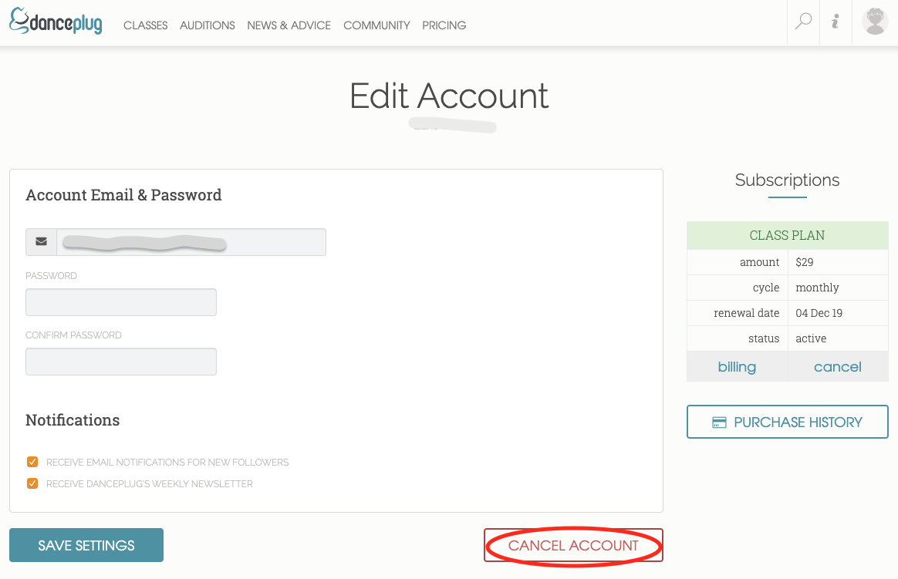Go to Auditions in navigation
Viewport: 898px width, 579px height.
coord(207,25)
